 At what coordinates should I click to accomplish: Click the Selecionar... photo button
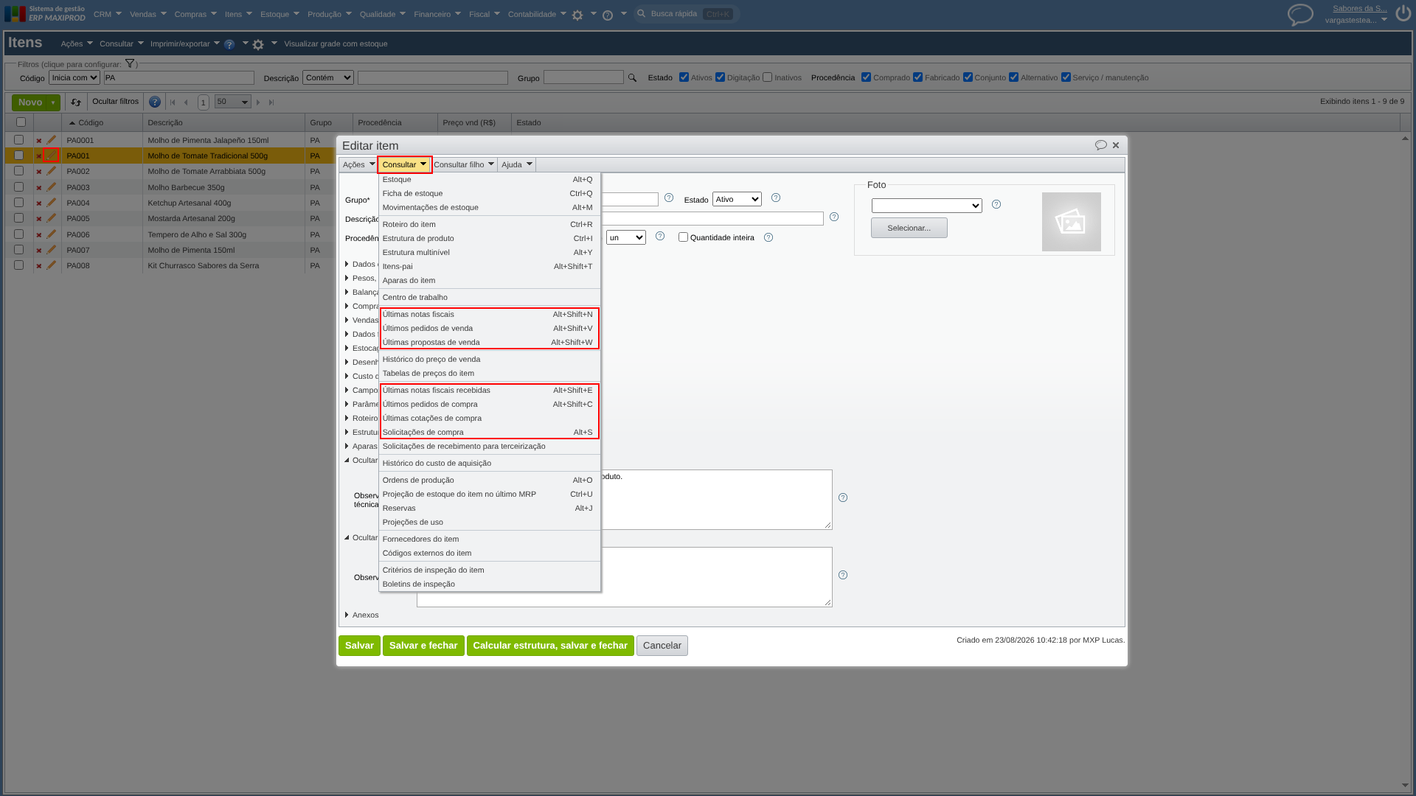point(909,228)
